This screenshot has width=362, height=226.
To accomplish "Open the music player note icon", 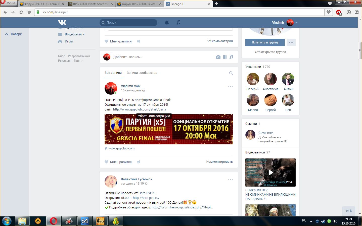I will click(178, 22).
